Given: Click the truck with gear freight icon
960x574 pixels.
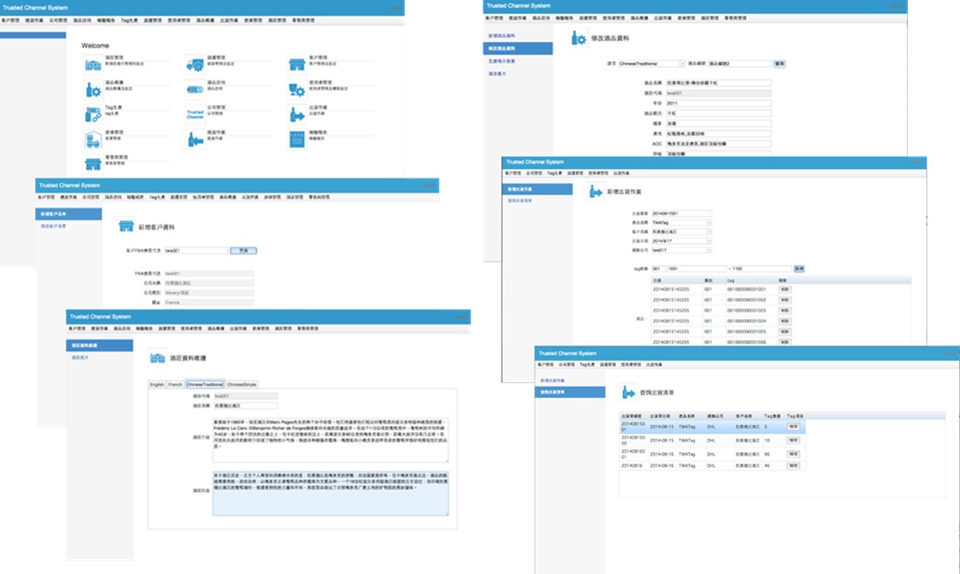Looking at the screenshot, I should coord(193,64).
